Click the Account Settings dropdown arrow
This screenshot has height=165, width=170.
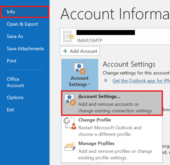[89, 84]
